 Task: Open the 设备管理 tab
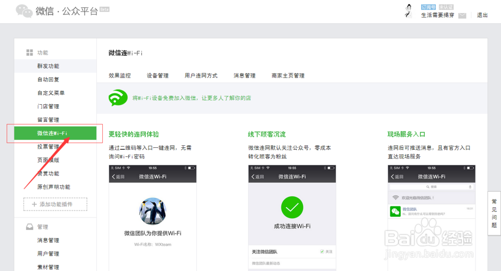(157, 76)
